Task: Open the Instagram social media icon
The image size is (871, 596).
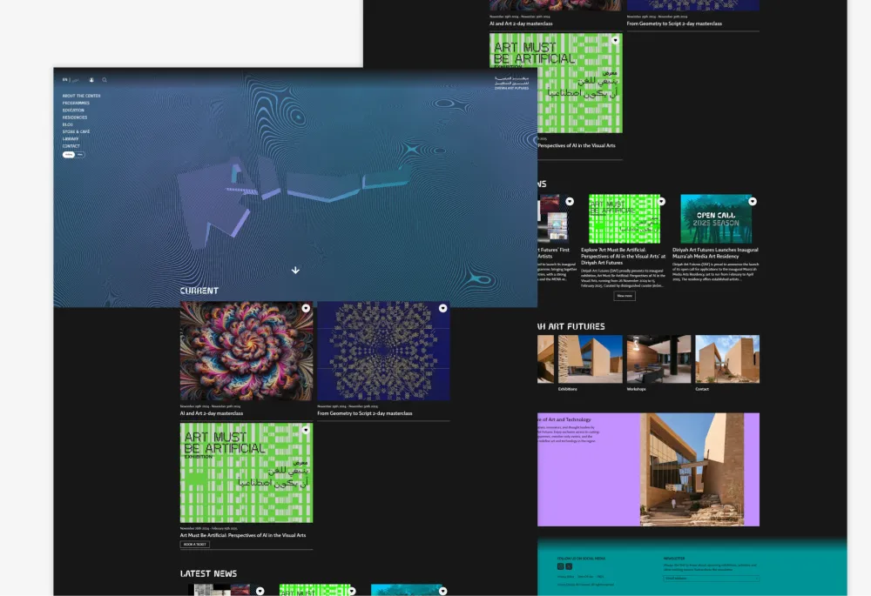Action: 560,566
